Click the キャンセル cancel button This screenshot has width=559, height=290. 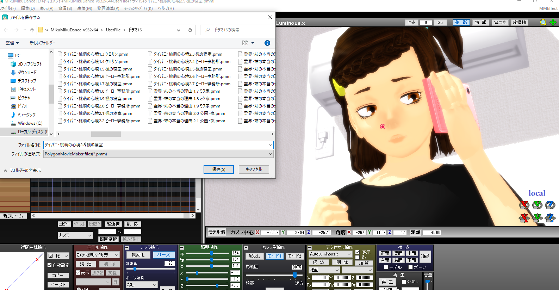(x=254, y=169)
